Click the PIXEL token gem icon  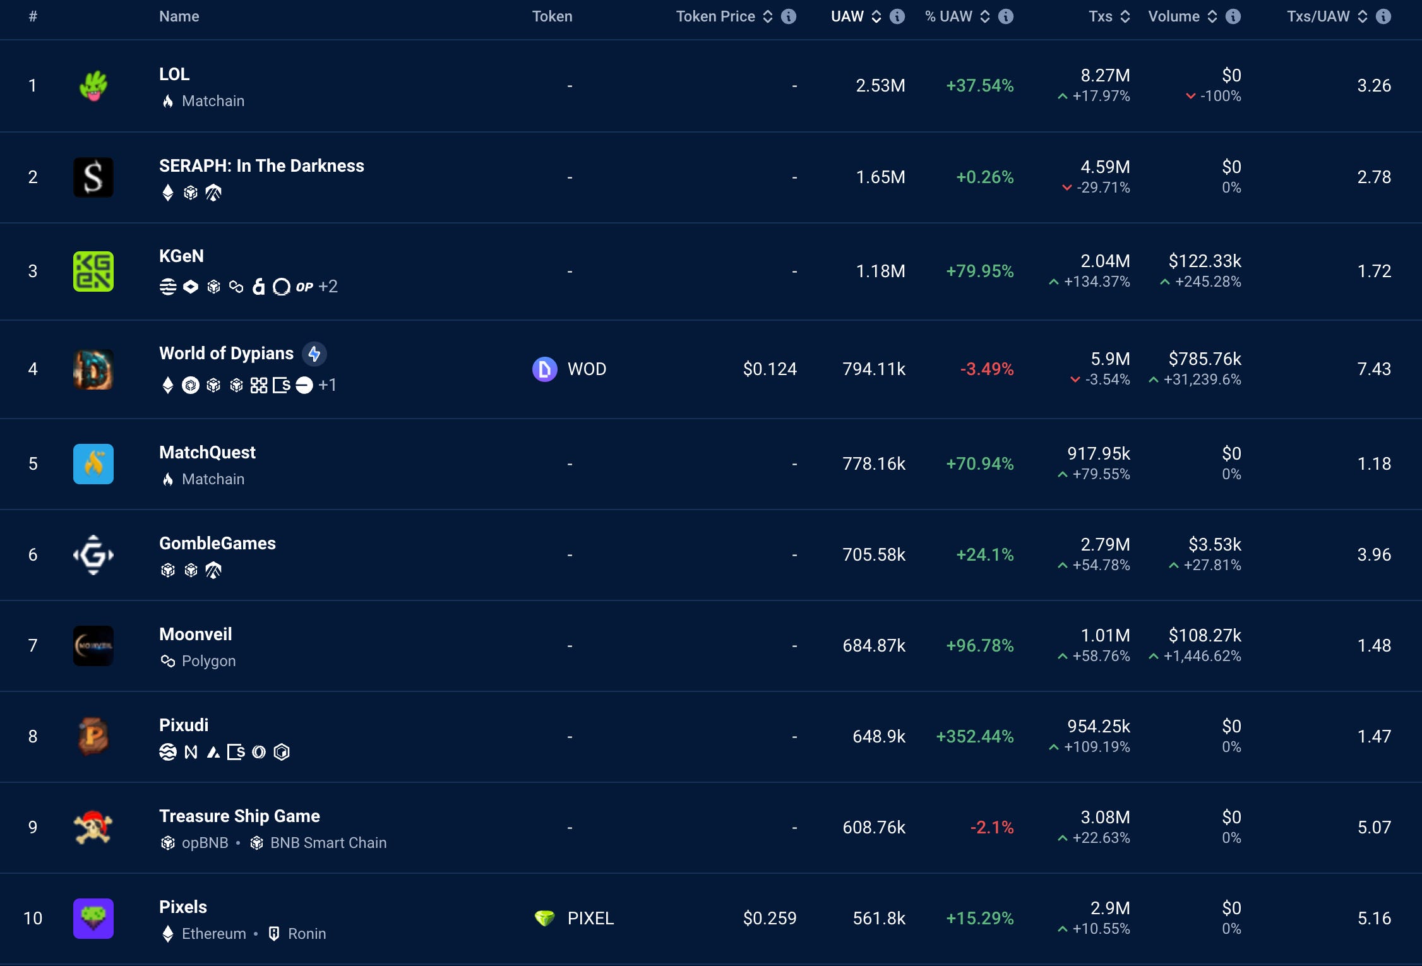point(544,918)
